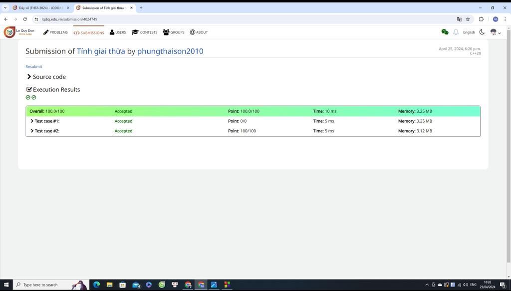Click the Time: 10 ms value
Image resolution: width=511 pixels, height=291 pixels.
324,111
